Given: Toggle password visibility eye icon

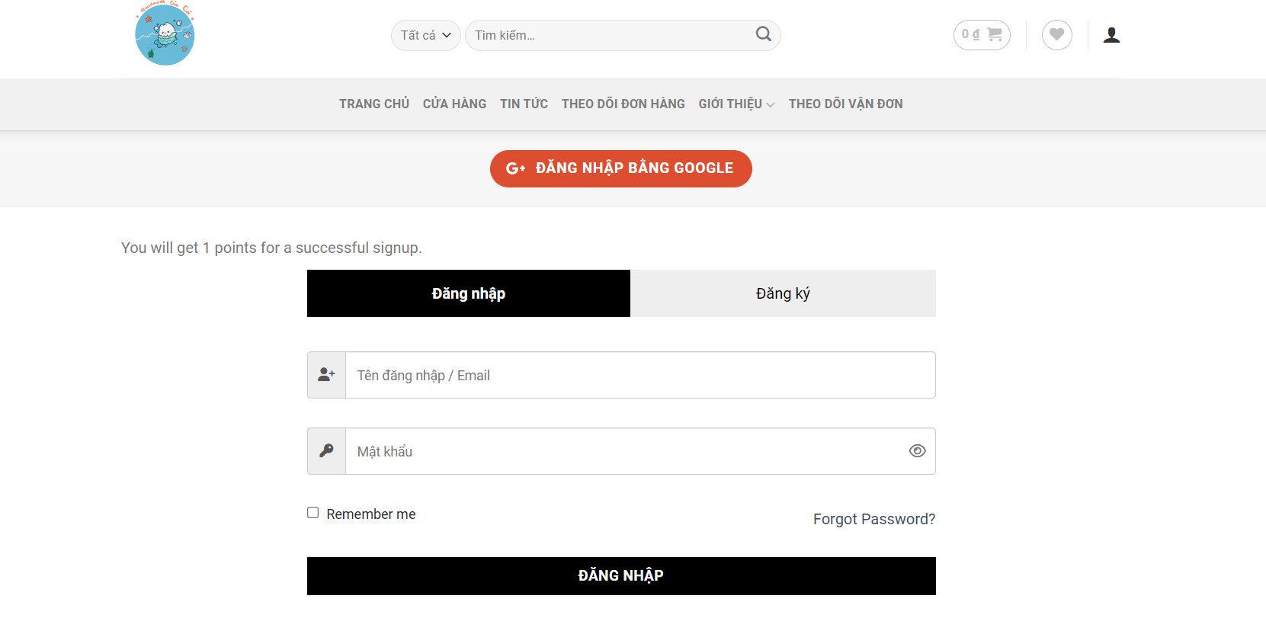Looking at the screenshot, I should coord(917,451).
